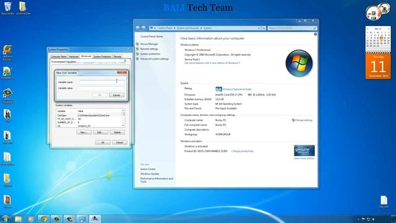The image size is (396, 223).
Task: Click Change settings link for computer name
Action: (x=304, y=120)
